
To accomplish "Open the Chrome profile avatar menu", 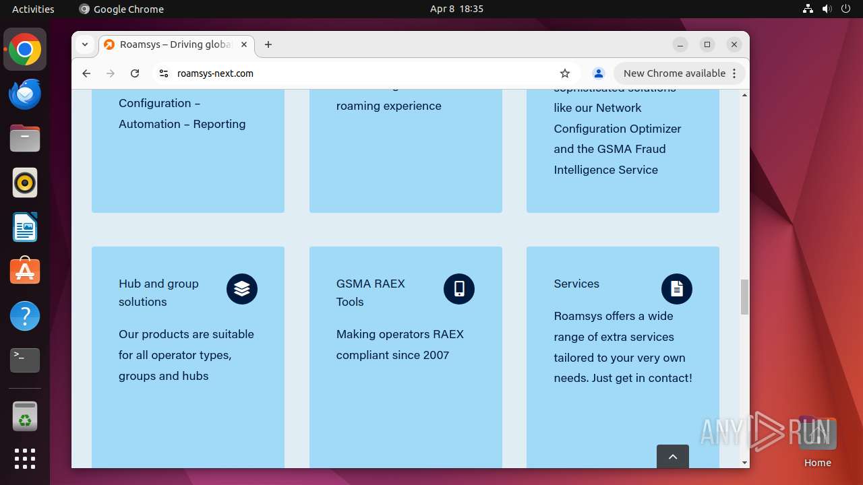I will [x=598, y=73].
